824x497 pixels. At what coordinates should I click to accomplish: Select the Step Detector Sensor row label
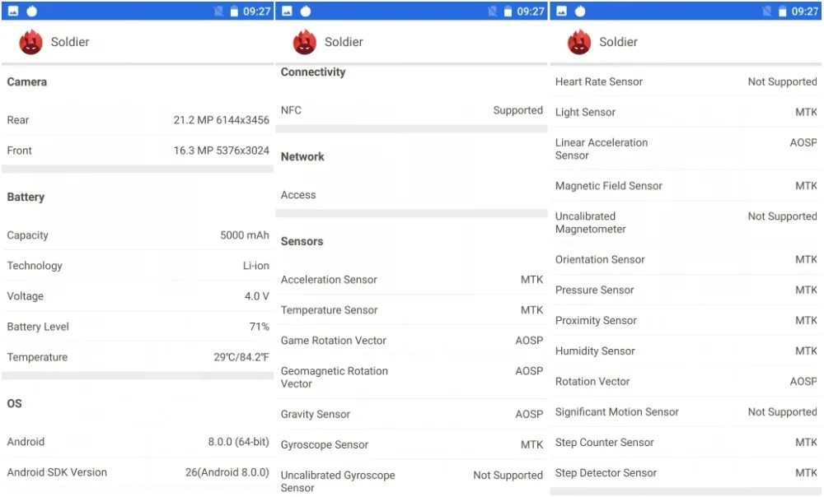(606, 473)
